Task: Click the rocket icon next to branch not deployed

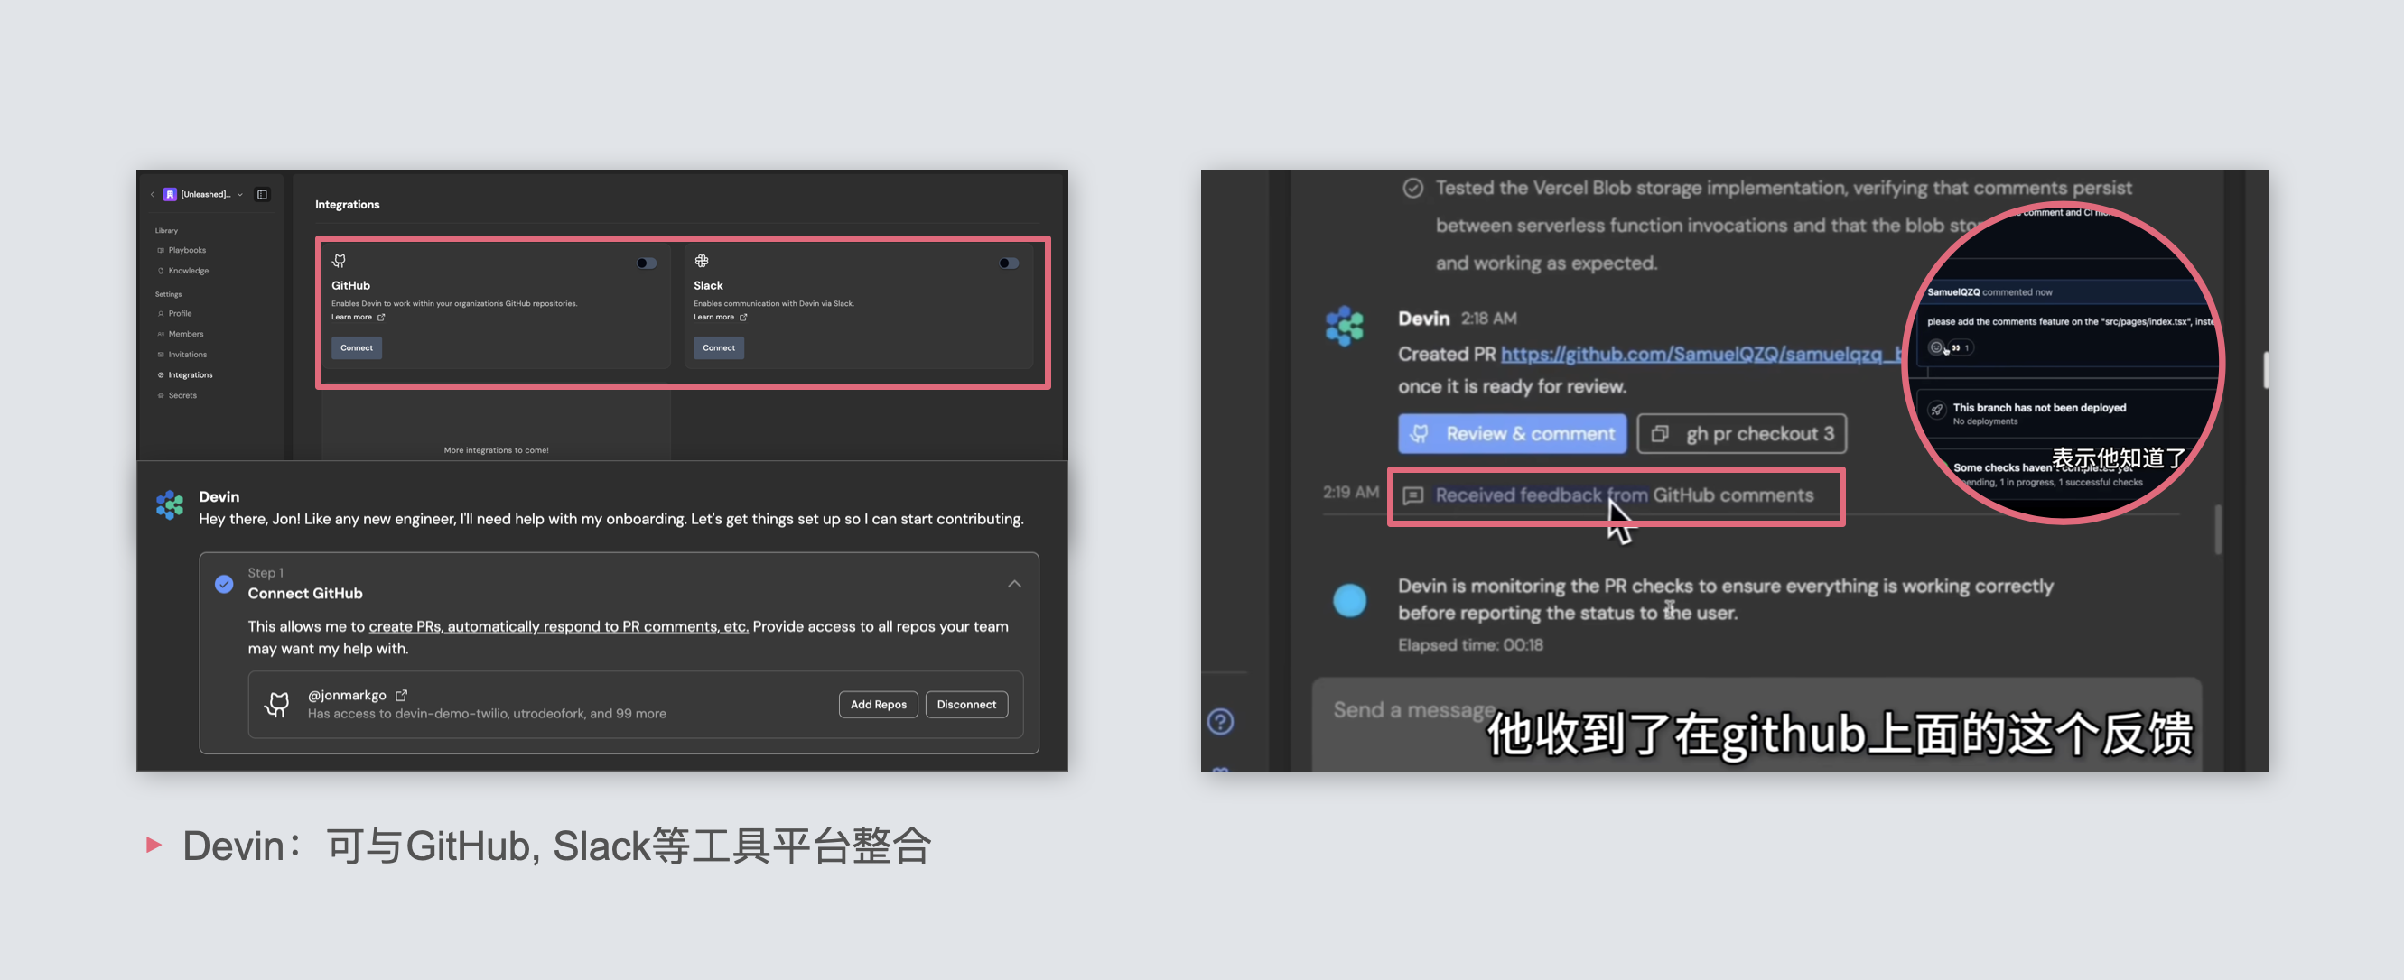Action: [x=1936, y=410]
